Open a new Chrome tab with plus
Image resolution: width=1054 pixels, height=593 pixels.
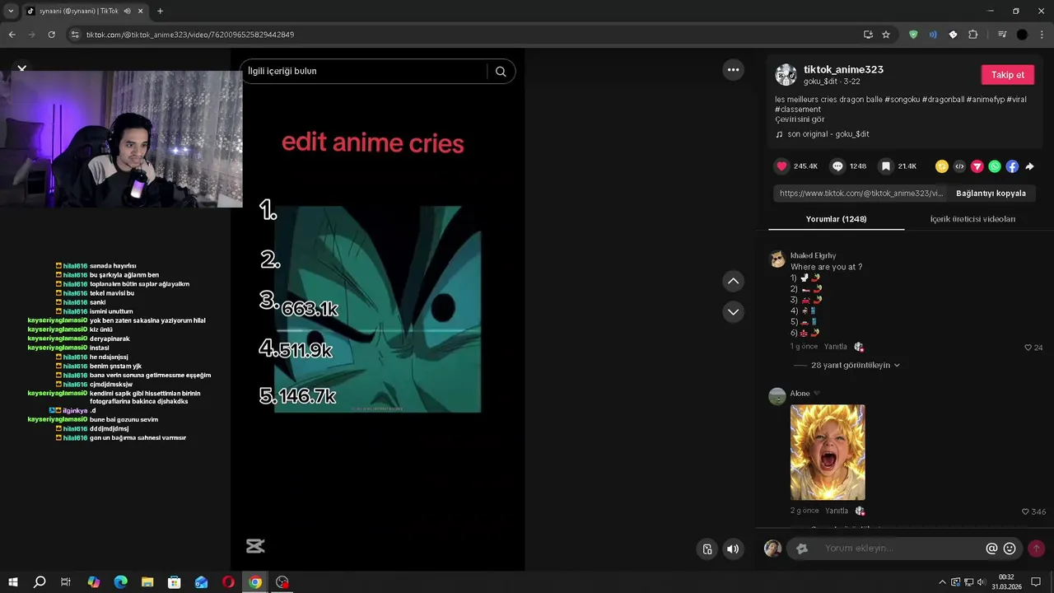coord(160,12)
